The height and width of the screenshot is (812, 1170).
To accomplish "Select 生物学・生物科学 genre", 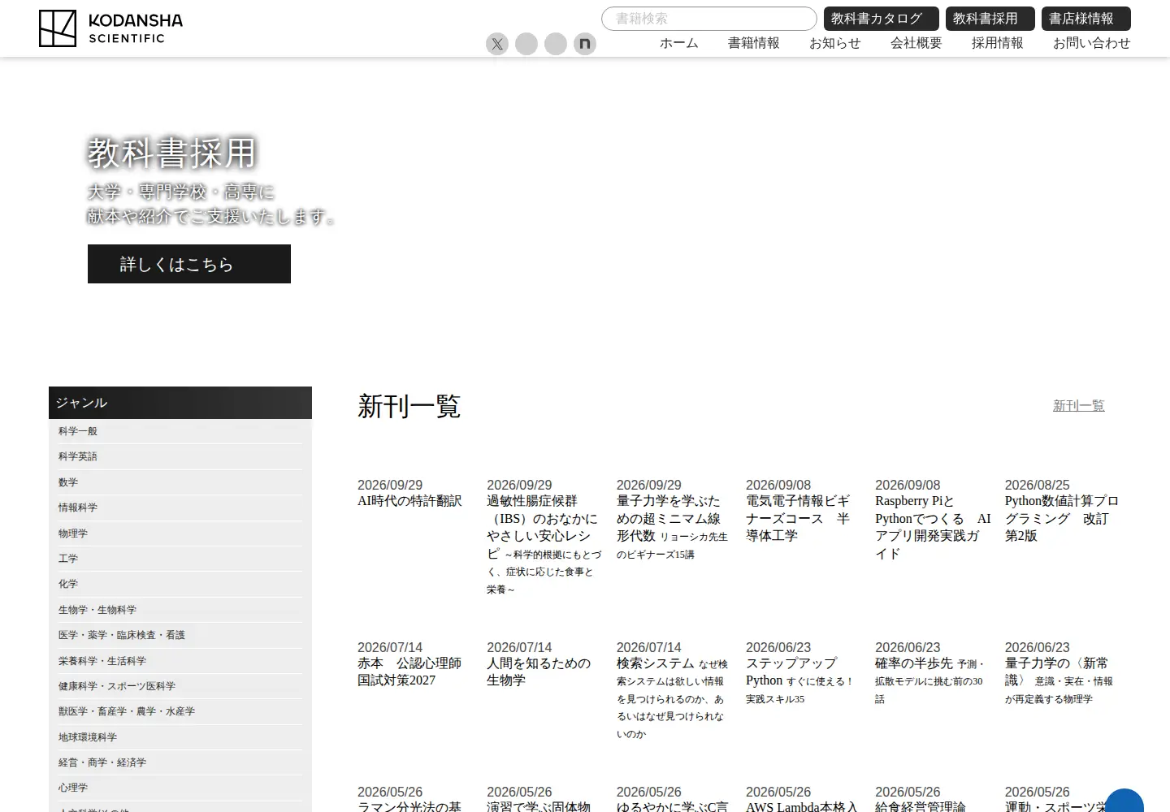I will click(x=180, y=610).
